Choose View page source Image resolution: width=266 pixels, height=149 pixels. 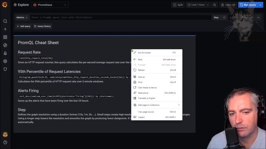[157, 112]
